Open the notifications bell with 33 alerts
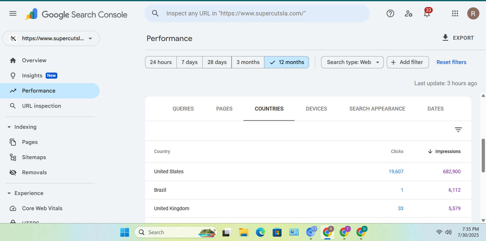486x241 pixels. click(427, 13)
